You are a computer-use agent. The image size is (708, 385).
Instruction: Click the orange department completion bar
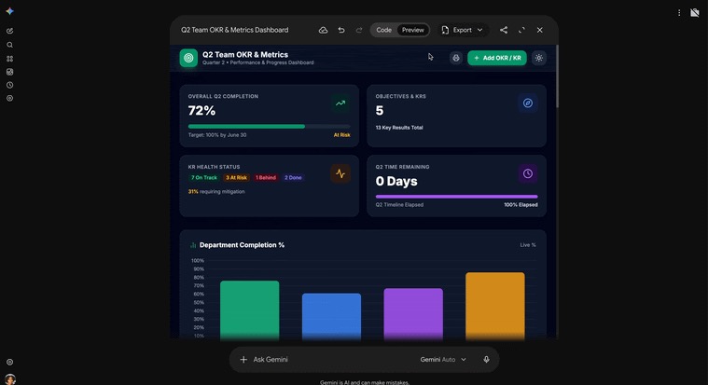point(495,305)
